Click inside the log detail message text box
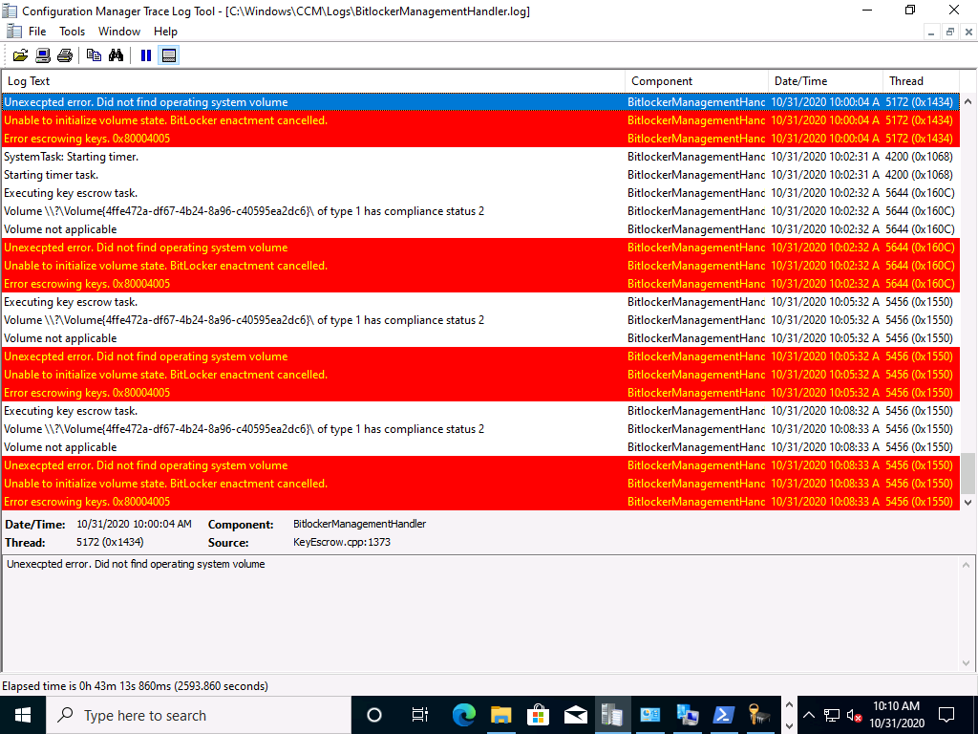Image resolution: width=978 pixels, height=734 pixels. [481, 614]
